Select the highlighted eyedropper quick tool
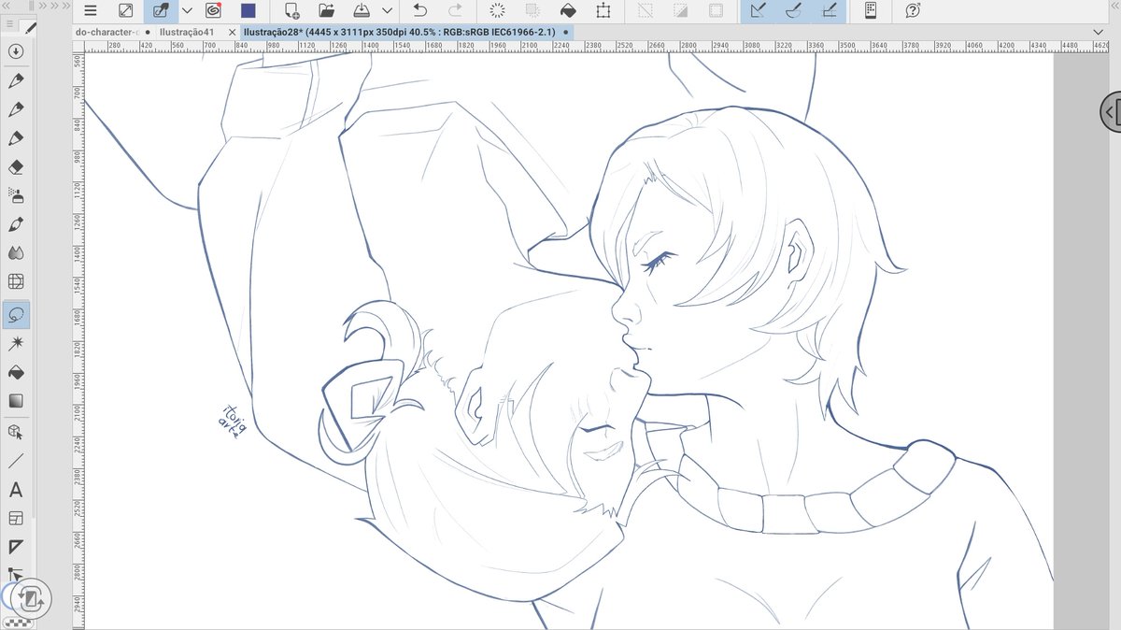 click(x=161, y=10)
